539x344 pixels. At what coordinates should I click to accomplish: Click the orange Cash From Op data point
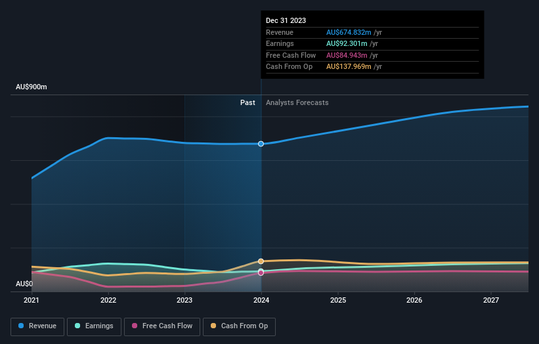[x=261, y=261]
